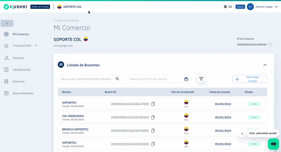Click the globe language icon
281x152 pixels.
[x=225, y=7]
